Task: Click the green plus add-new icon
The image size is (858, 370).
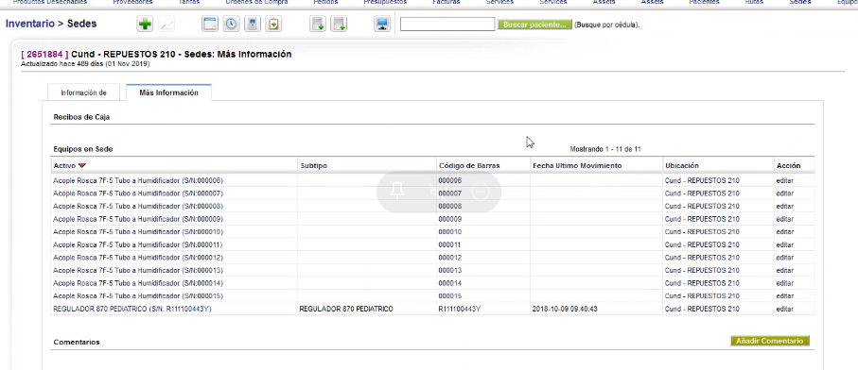Action: click(x=145, y=24)
